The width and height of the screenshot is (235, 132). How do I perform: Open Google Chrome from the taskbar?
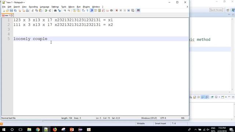37,129
